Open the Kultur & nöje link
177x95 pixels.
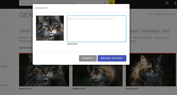click(x=162, y=38)
